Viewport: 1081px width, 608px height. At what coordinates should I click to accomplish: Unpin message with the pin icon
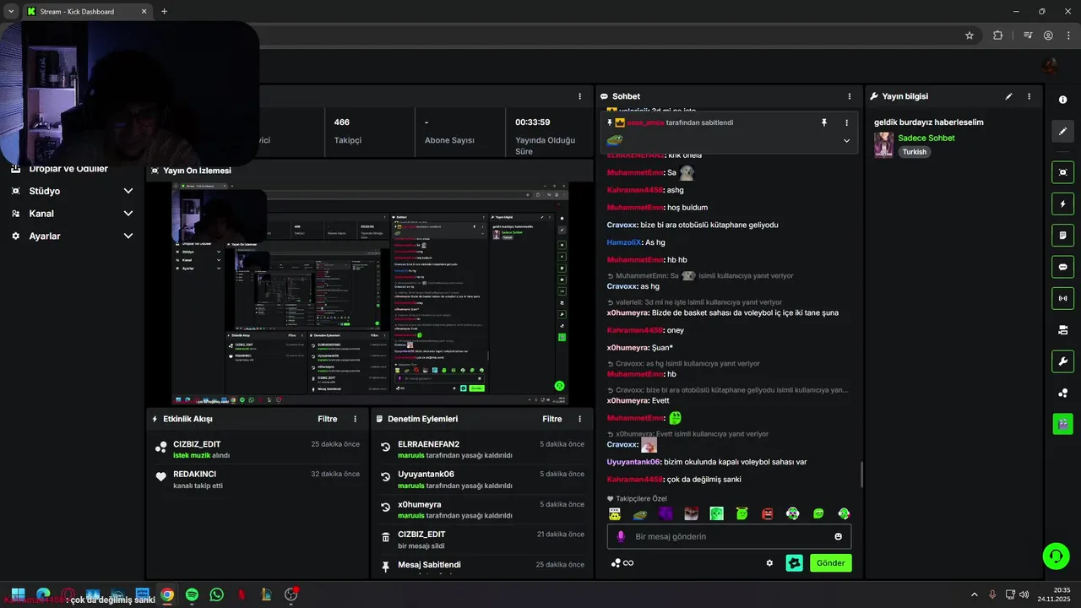(x=824, y=122)
